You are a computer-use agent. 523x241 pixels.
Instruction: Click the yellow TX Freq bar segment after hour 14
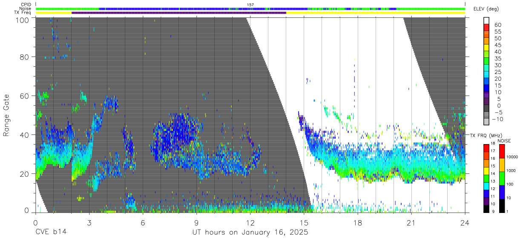point(376,13)
